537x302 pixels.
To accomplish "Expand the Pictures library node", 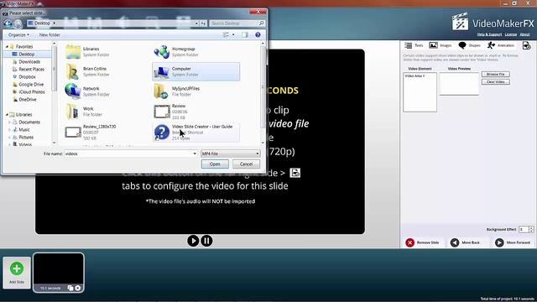I will (x=9, y=137).
